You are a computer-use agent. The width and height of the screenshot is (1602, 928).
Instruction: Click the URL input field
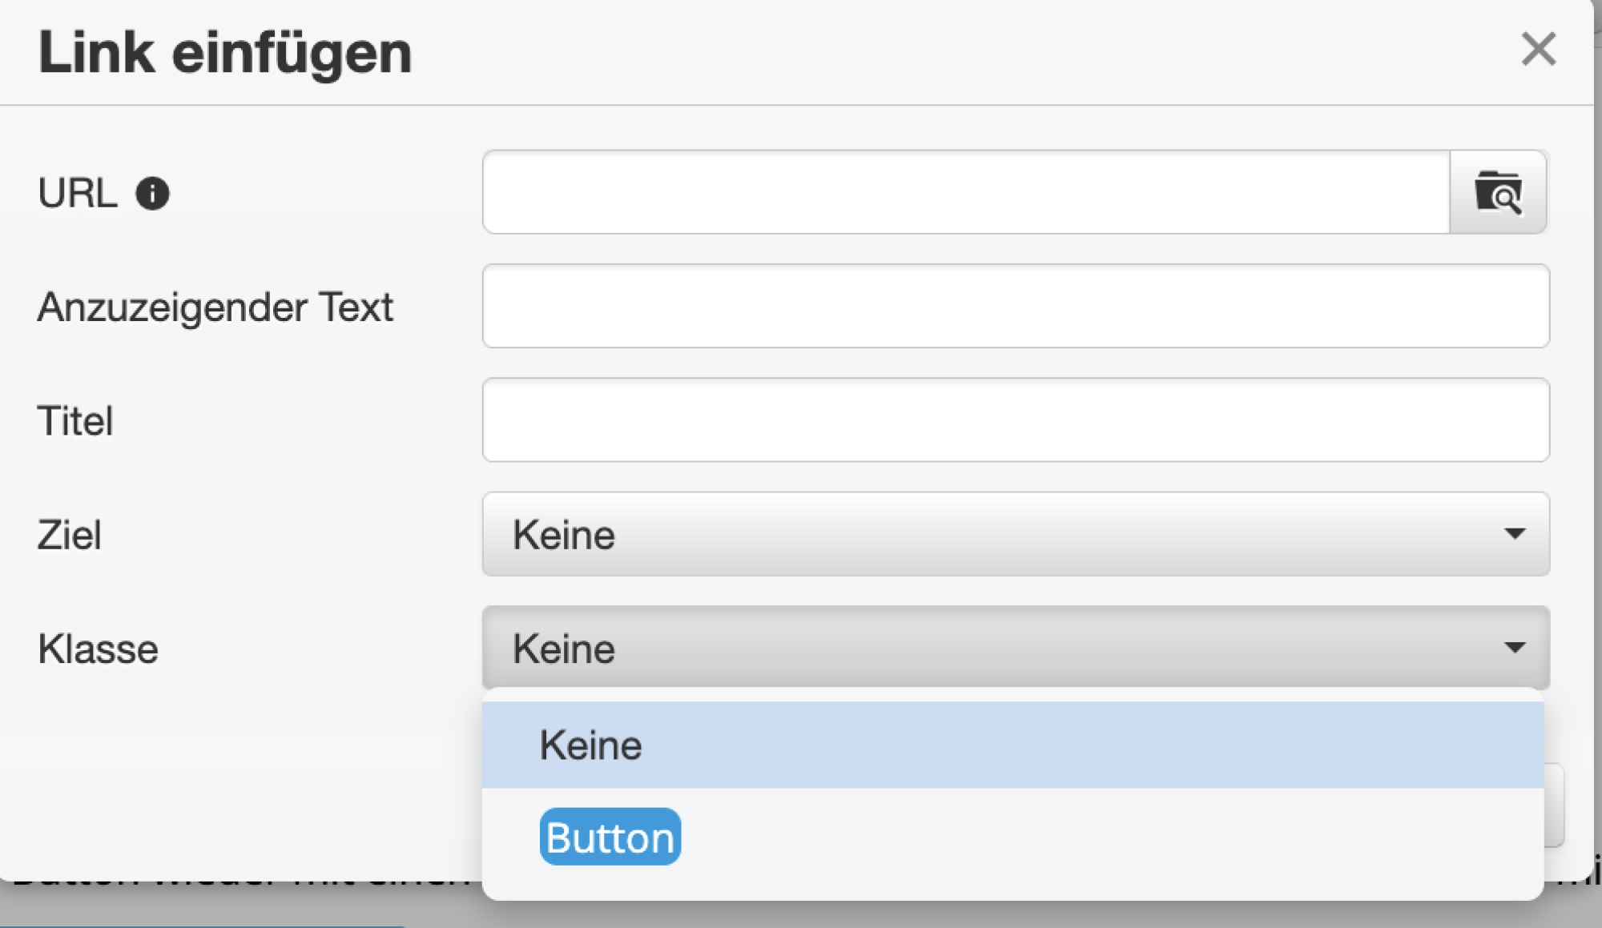pyautogui.click(x=961, y=192)
